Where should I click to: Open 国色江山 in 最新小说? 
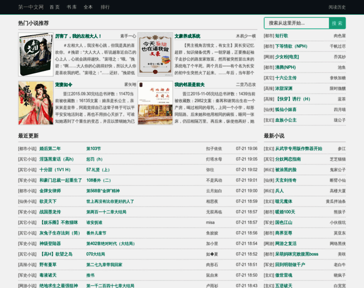pyautogui.click(x=284, y=223)
